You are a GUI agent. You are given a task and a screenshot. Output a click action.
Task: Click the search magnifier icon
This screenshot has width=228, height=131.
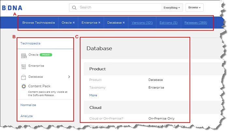tap(74, 7)
